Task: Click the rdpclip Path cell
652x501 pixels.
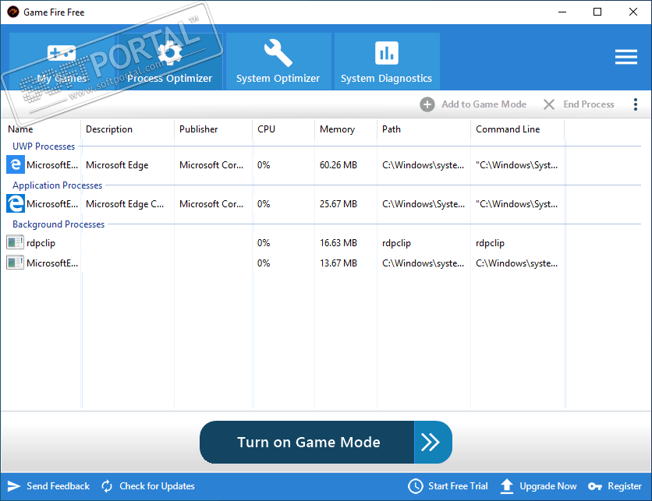Action: coord(396,242)
